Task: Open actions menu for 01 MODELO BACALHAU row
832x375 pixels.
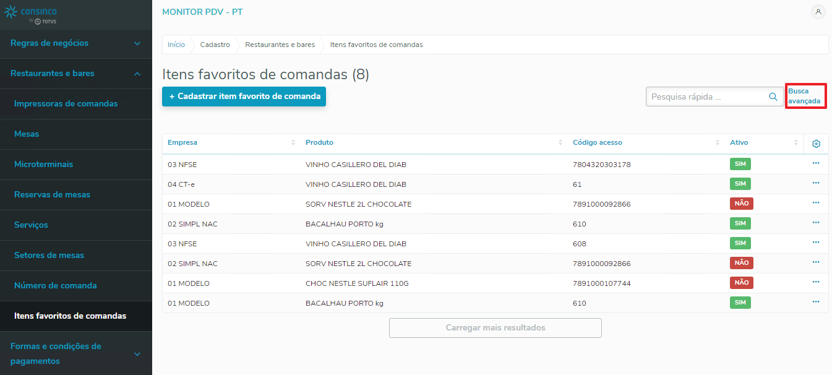Action: [816, 301]
